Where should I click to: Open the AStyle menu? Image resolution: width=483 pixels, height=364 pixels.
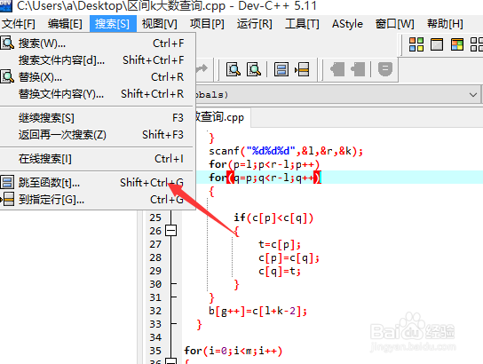pos(347,24)
